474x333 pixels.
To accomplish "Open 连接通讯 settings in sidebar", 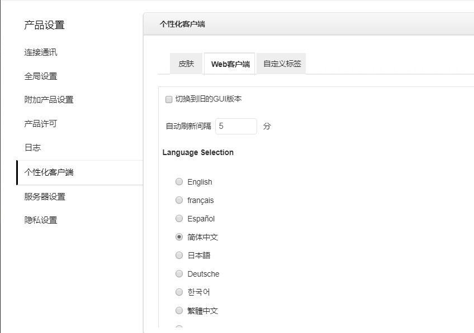I will pos(40,52).
